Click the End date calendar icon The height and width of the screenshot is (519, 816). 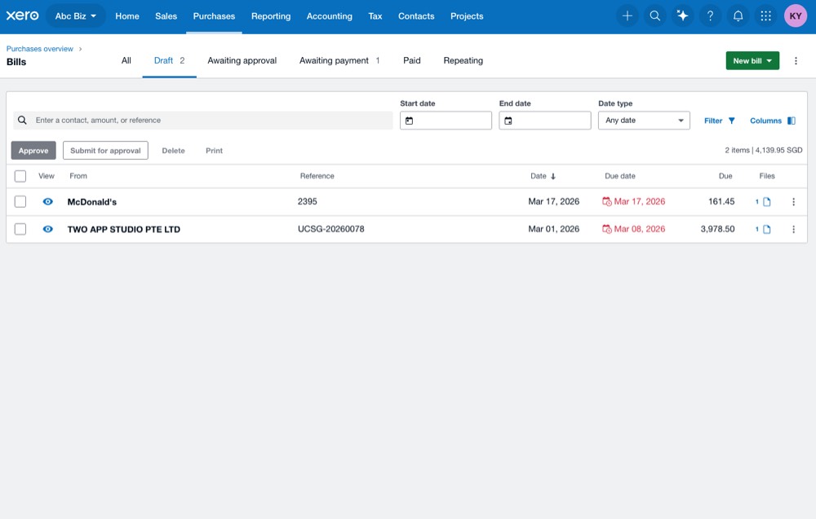[508, 121]
